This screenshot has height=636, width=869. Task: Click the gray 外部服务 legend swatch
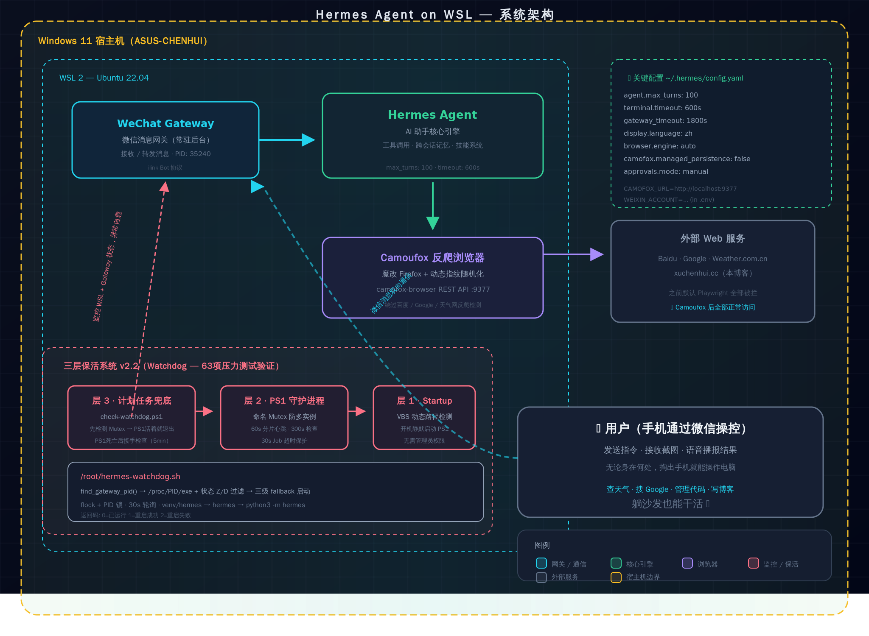point(541,577)
